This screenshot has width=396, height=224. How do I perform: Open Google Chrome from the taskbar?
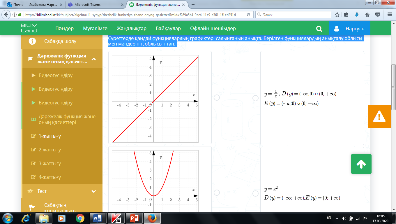80,218
